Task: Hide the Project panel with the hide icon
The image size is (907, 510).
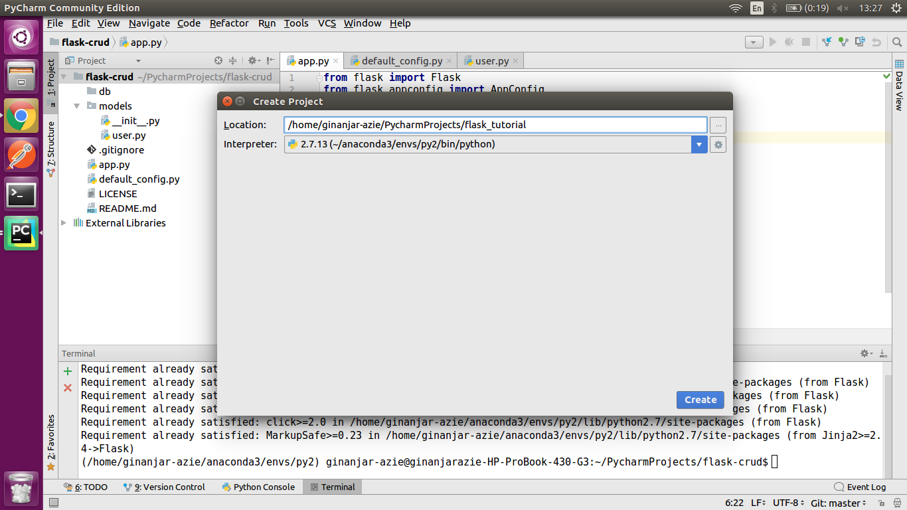Action: (271, 60)
